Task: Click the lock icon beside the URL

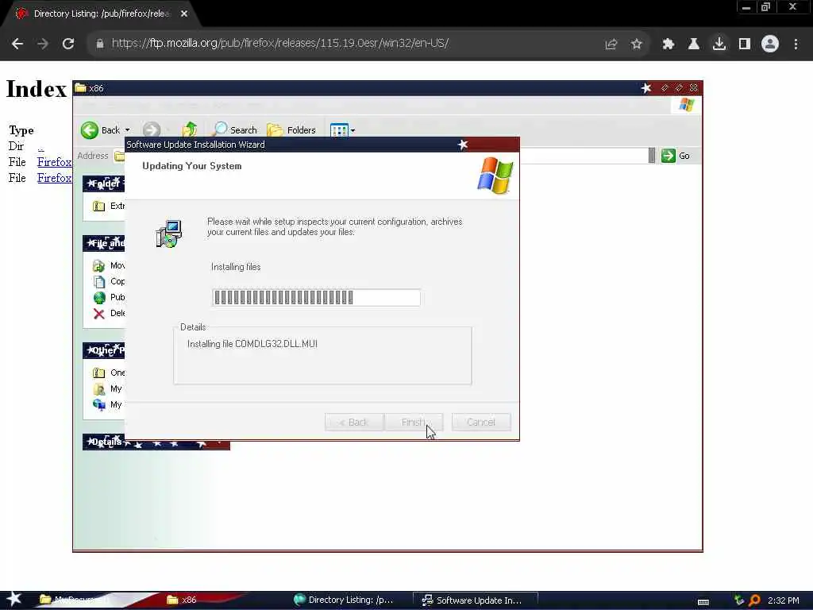Action: (100, 44)
